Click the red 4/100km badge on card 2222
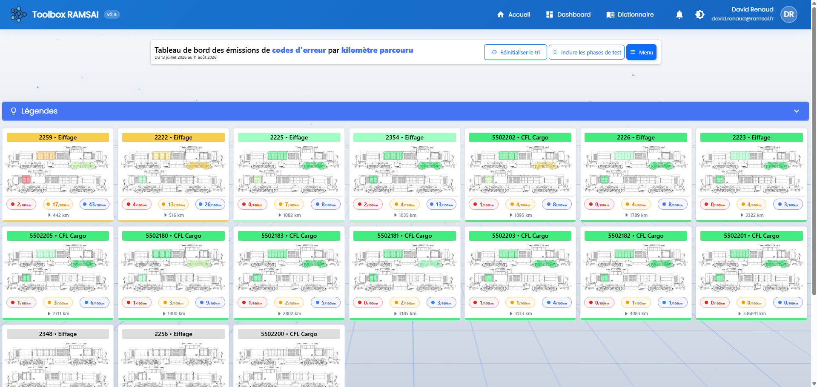Viewport: 817px width, 387px height. tap(137, 205)
